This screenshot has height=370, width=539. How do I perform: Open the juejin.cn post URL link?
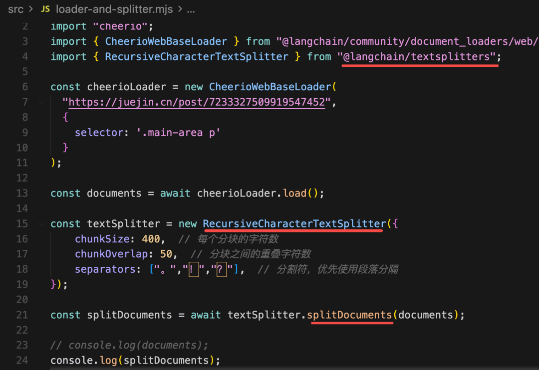point(197,102)
